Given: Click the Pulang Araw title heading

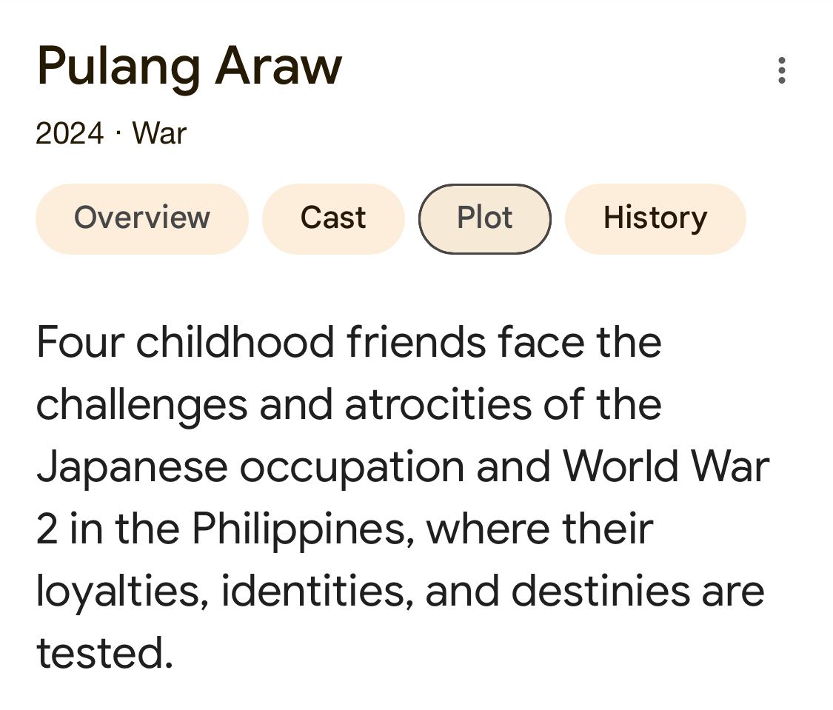Looking at the screenshot, I should [189, 66].
